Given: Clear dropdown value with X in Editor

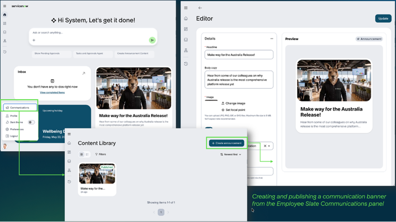Looking at the screenshot, I should (265, 146).
